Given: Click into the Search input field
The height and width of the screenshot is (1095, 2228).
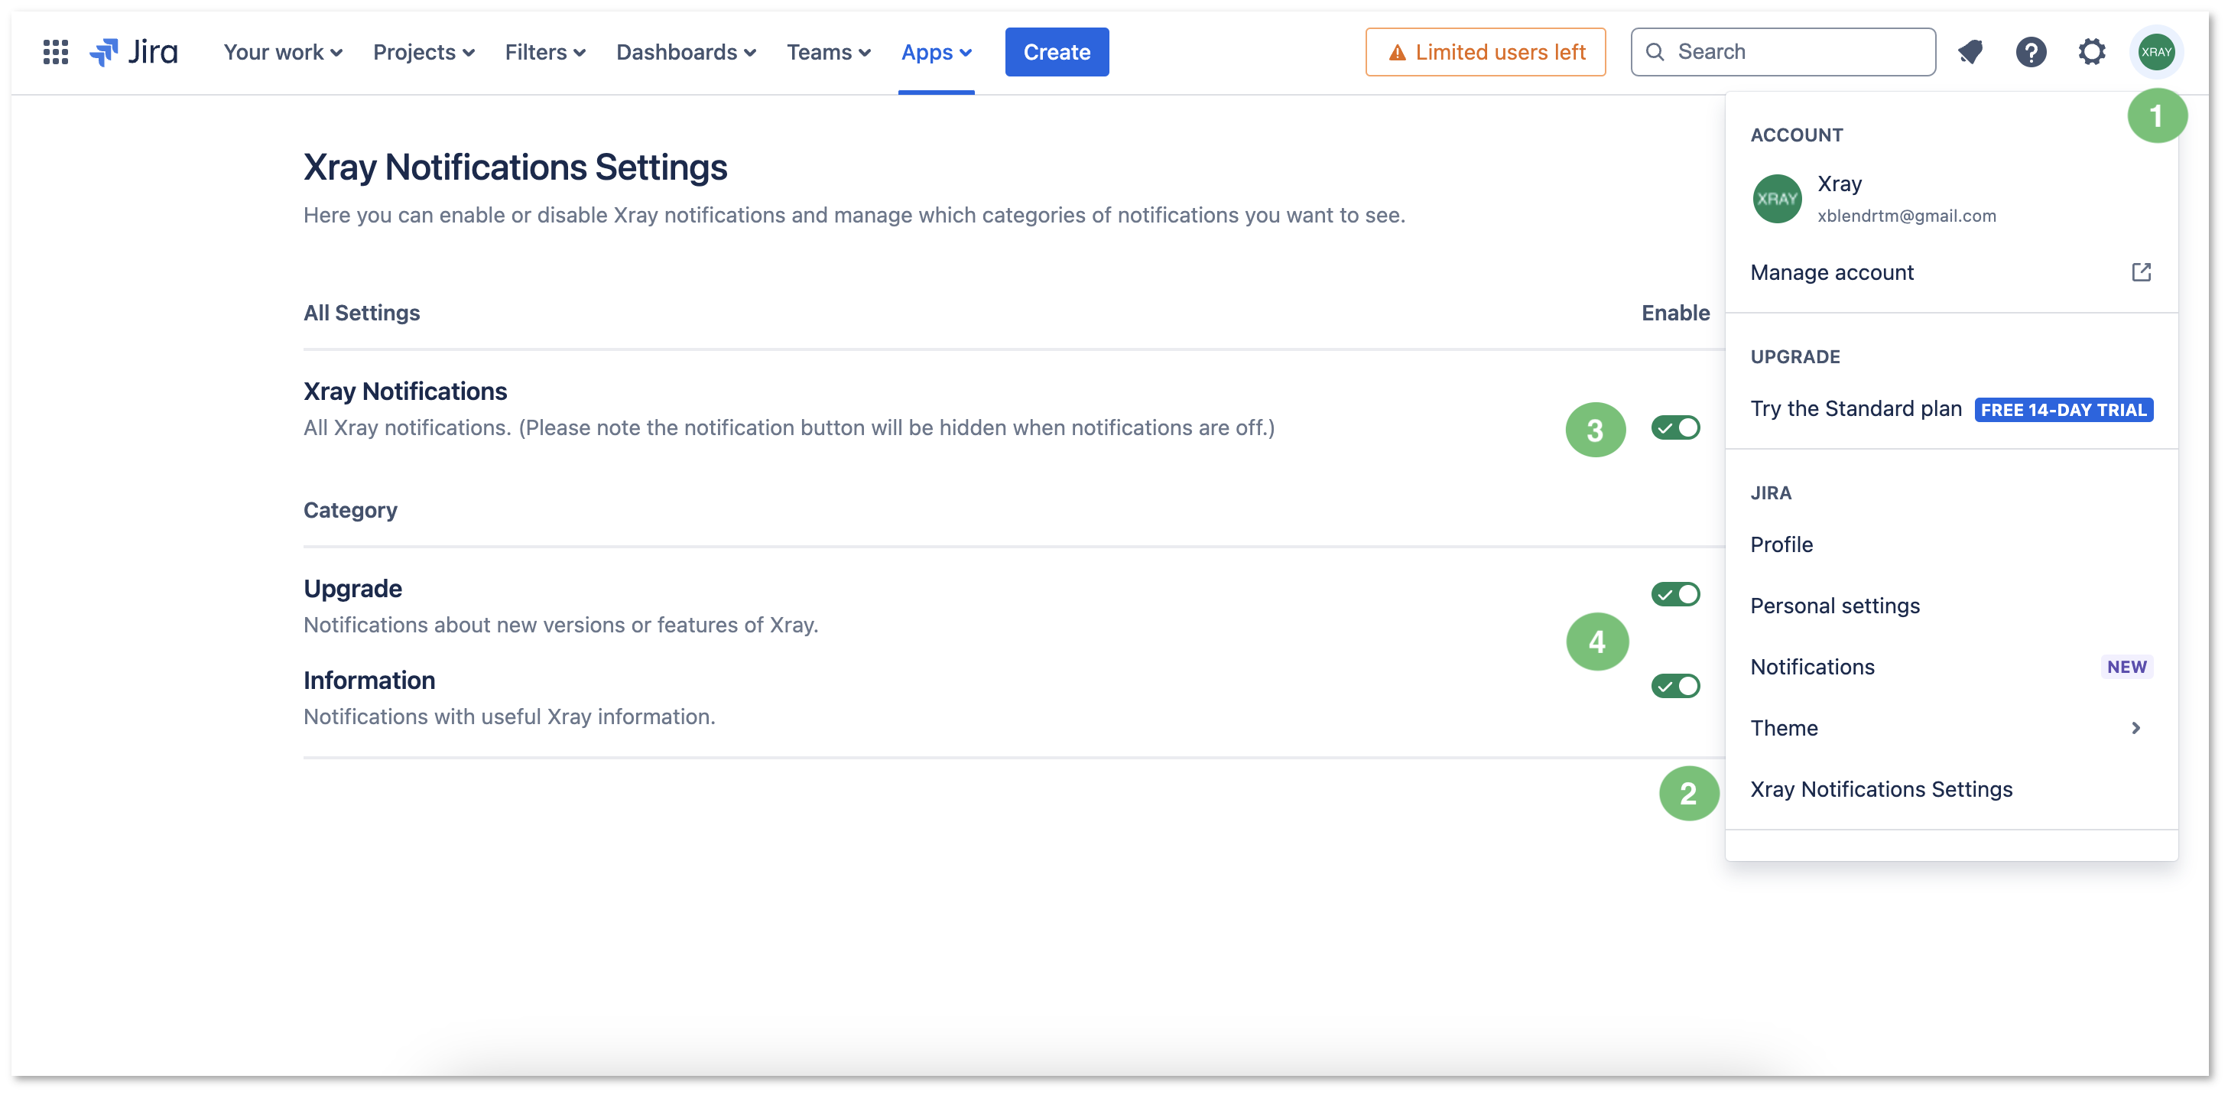Looking at the screenshot, I should point(1782,52).
